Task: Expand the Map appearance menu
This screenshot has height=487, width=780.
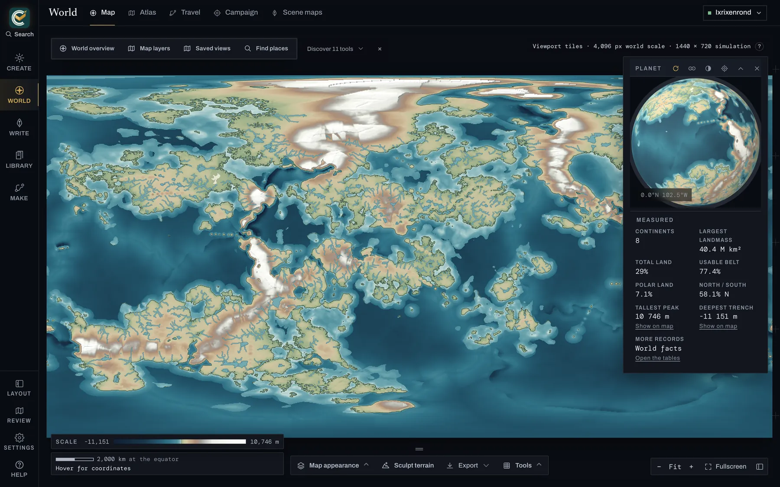Action: point(333,465)
